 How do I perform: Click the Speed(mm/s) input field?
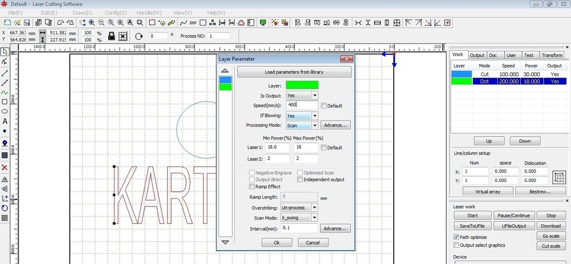coord(302,105)
